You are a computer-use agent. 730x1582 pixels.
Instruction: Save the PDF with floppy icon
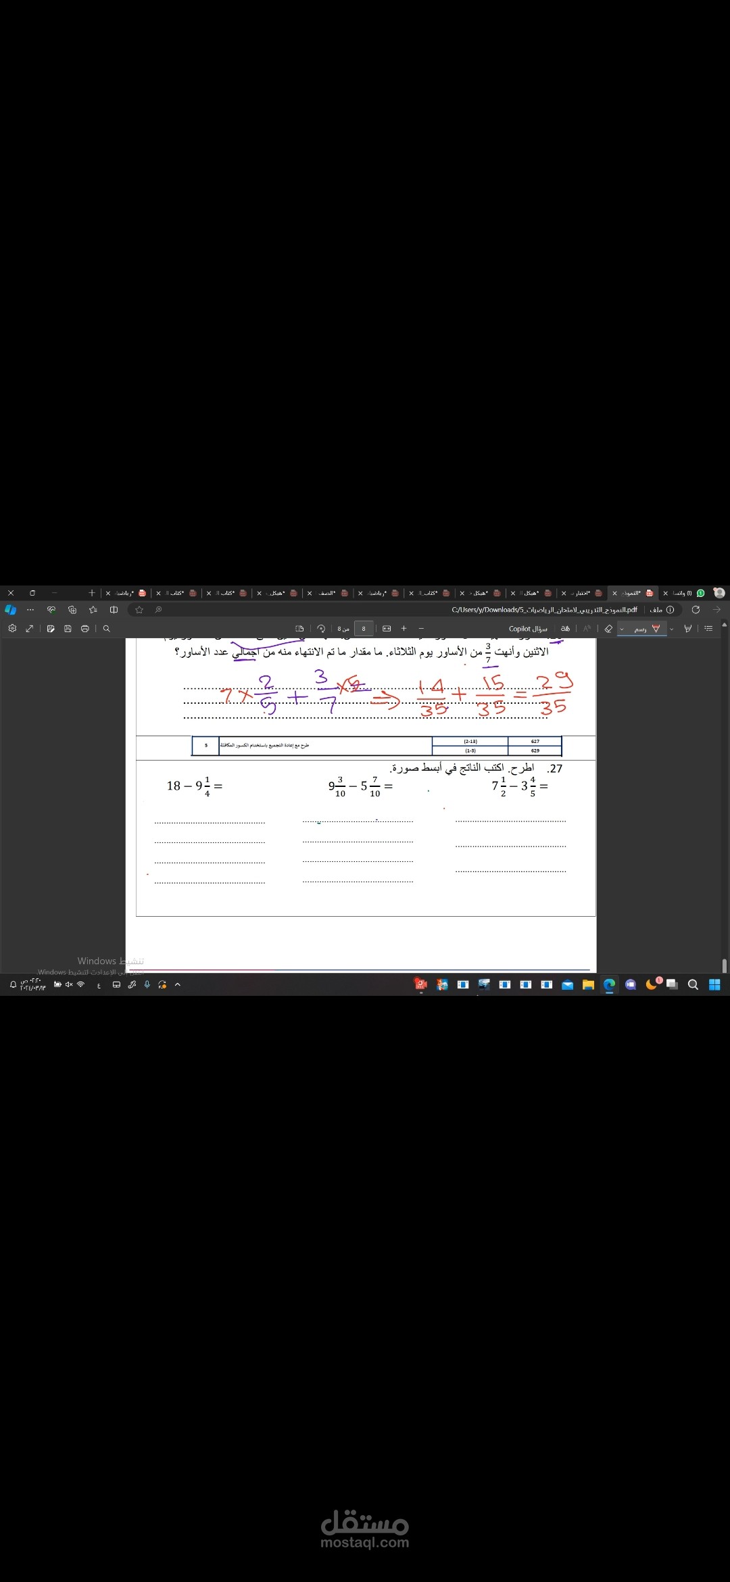coord(68,628)
